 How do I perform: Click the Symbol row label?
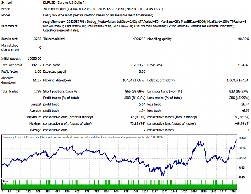coord(6,2)
